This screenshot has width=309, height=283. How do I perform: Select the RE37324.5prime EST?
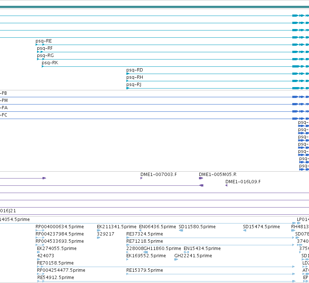[x=145, y=234]
